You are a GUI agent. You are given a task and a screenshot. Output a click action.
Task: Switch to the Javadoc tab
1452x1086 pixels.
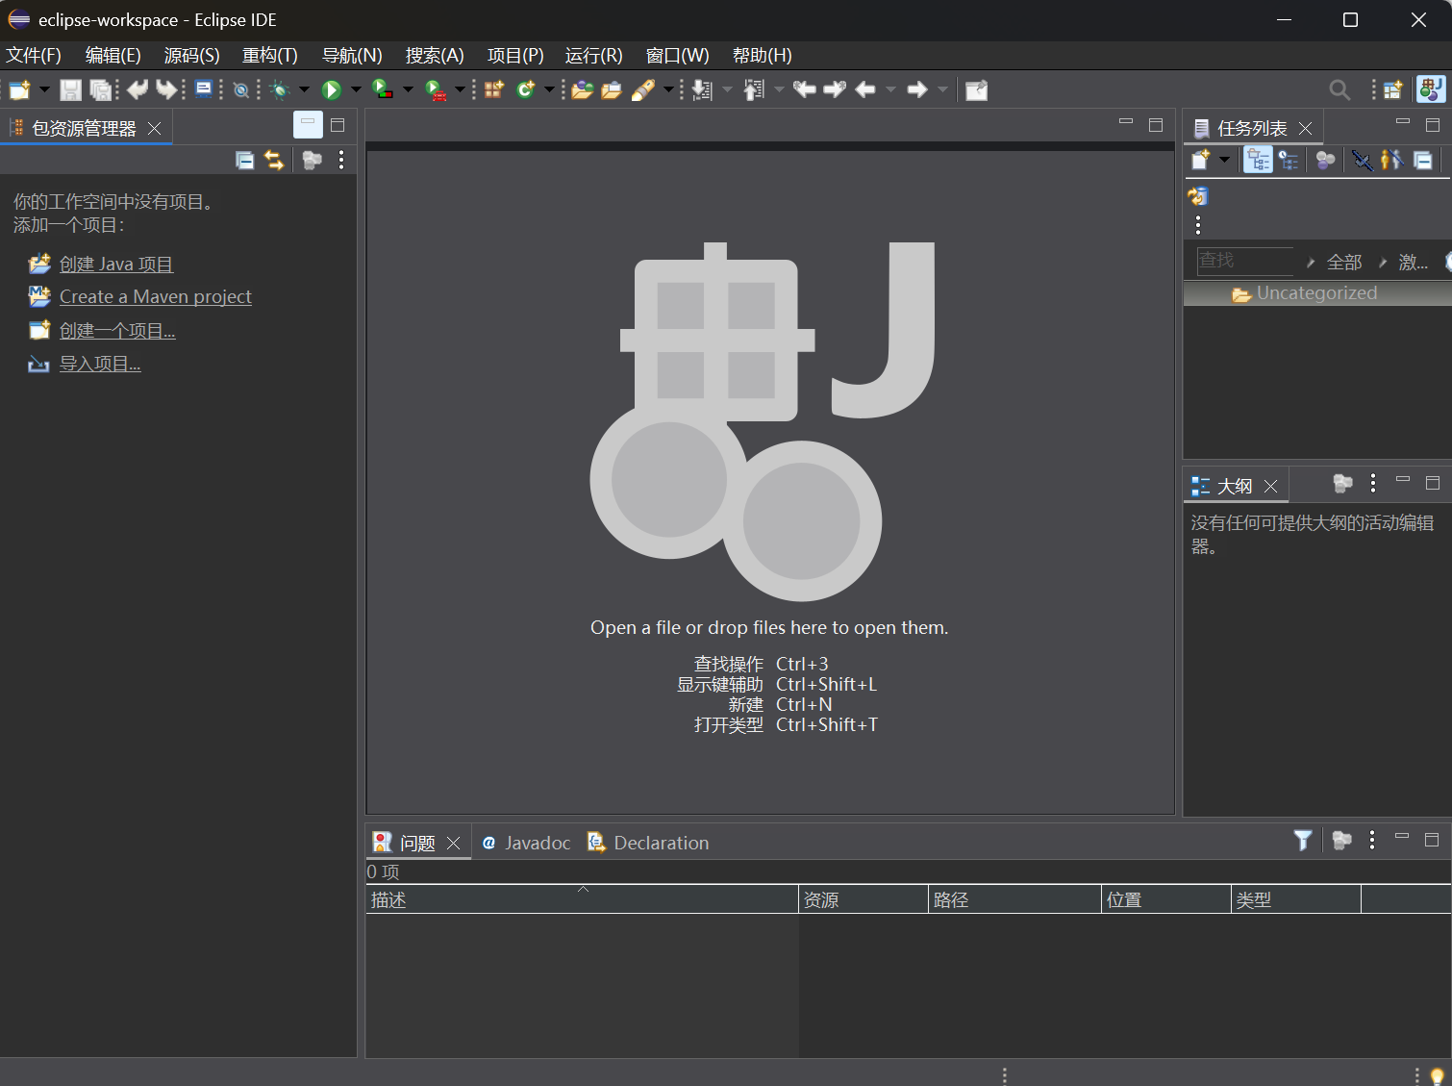(537, 844)
